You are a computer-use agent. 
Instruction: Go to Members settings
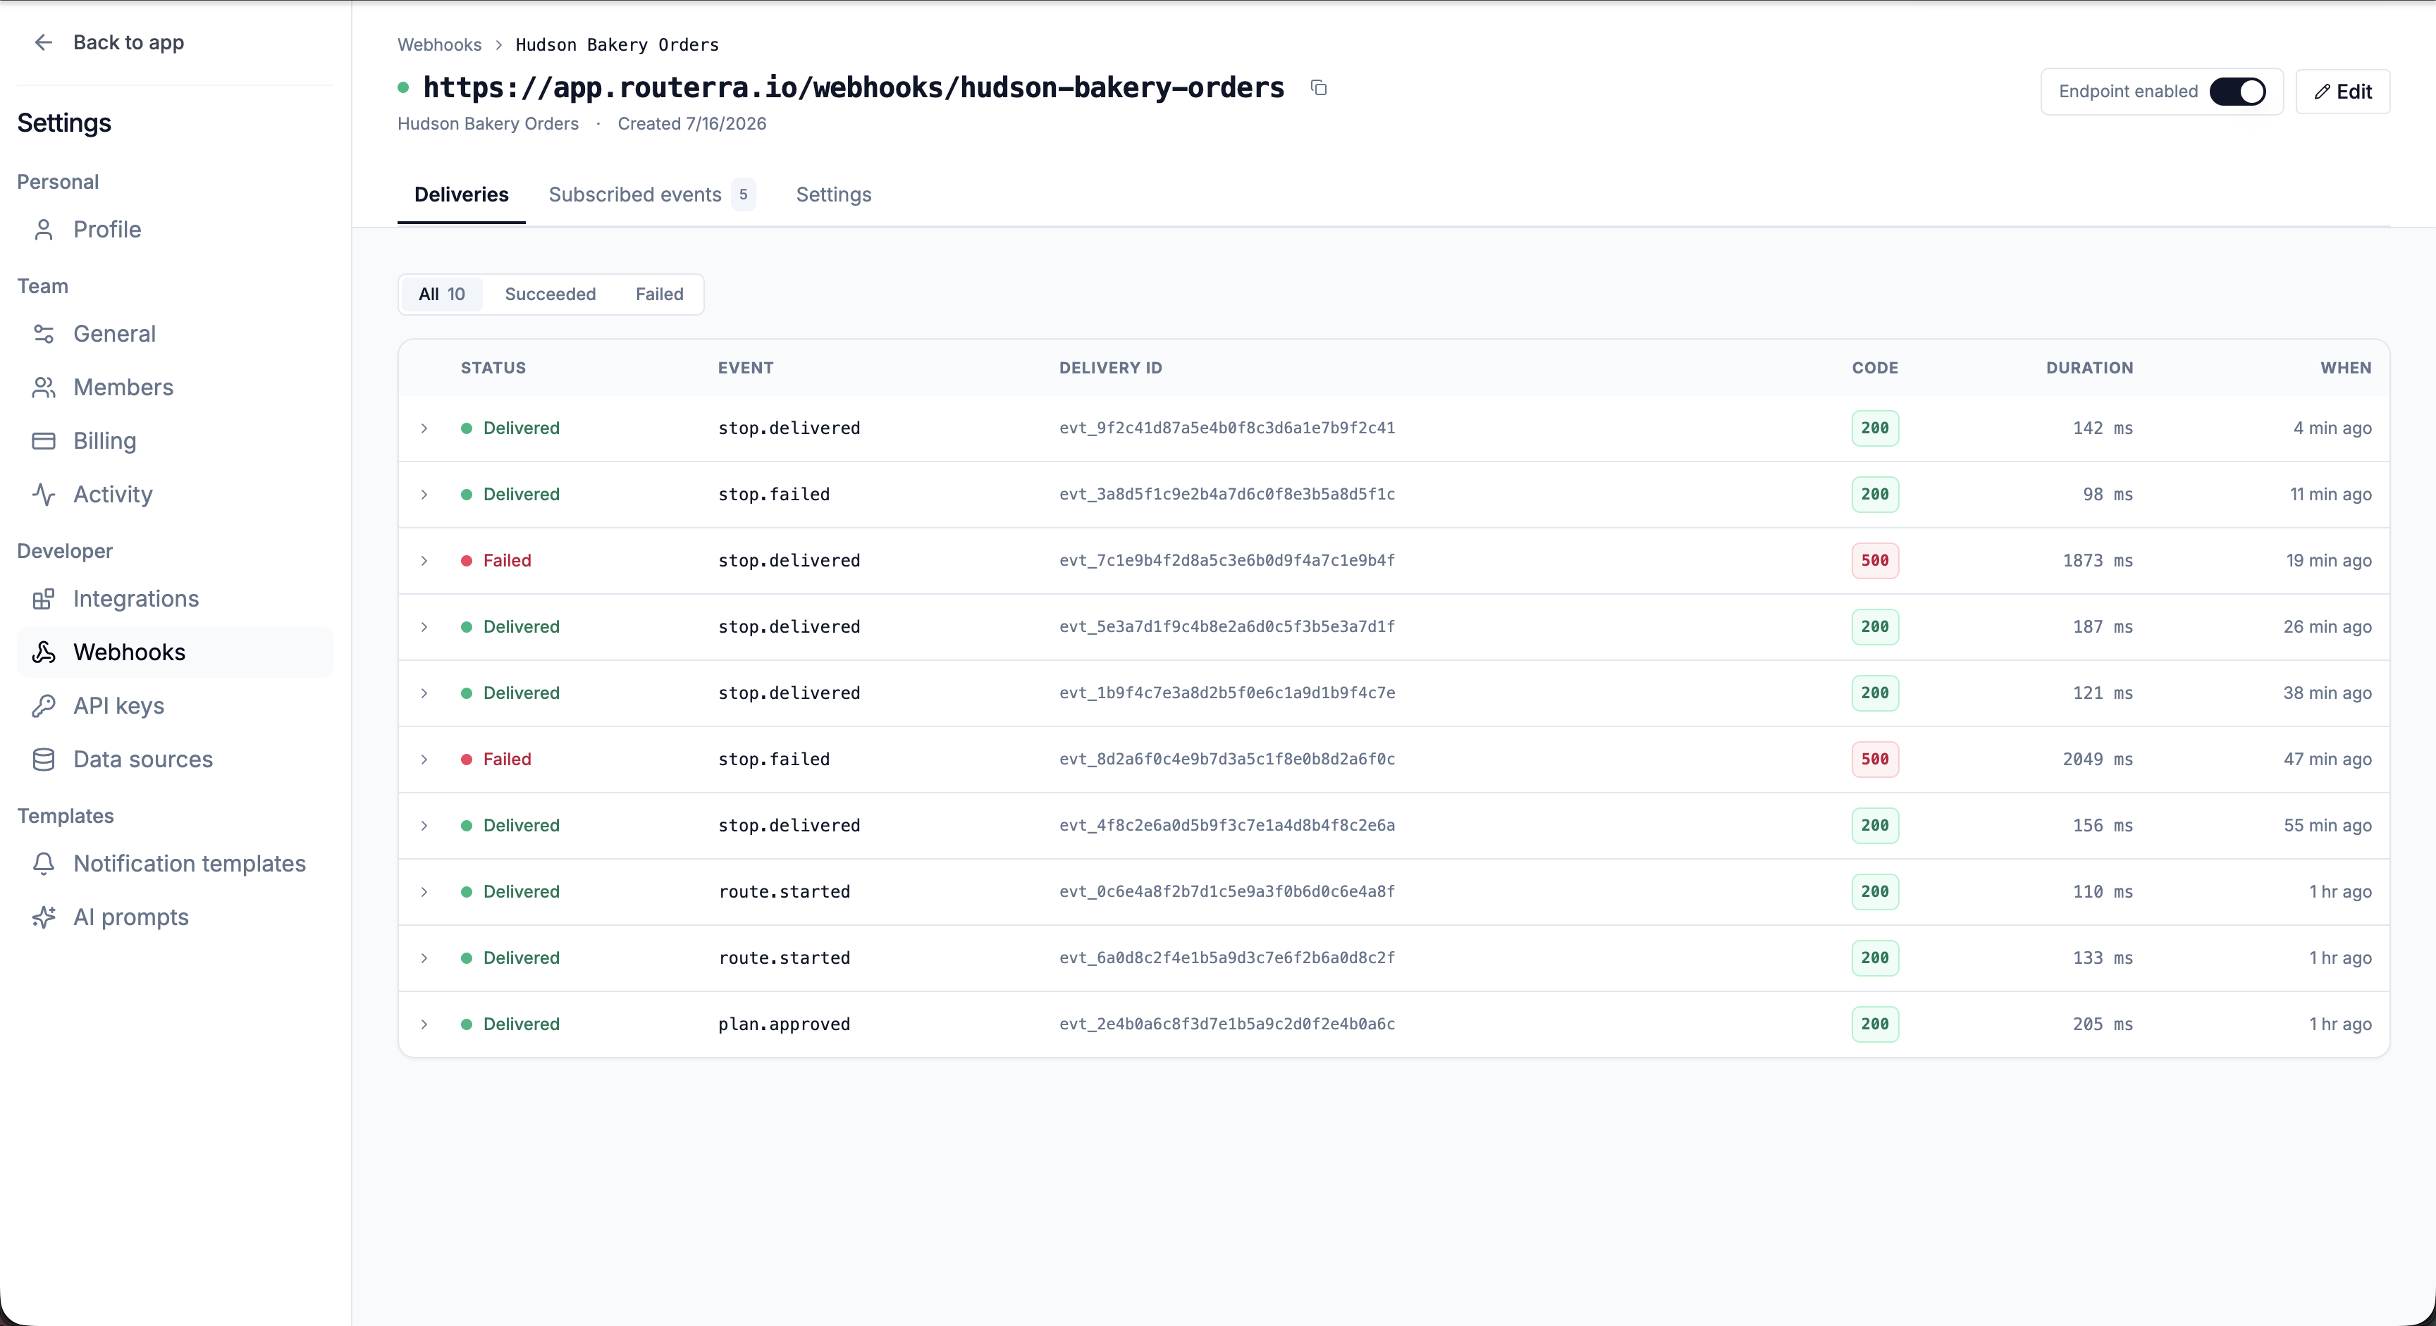coord(175,388)
